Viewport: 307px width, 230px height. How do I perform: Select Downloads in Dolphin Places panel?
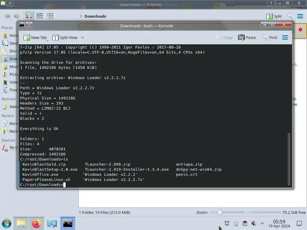(x=10, y=59)
